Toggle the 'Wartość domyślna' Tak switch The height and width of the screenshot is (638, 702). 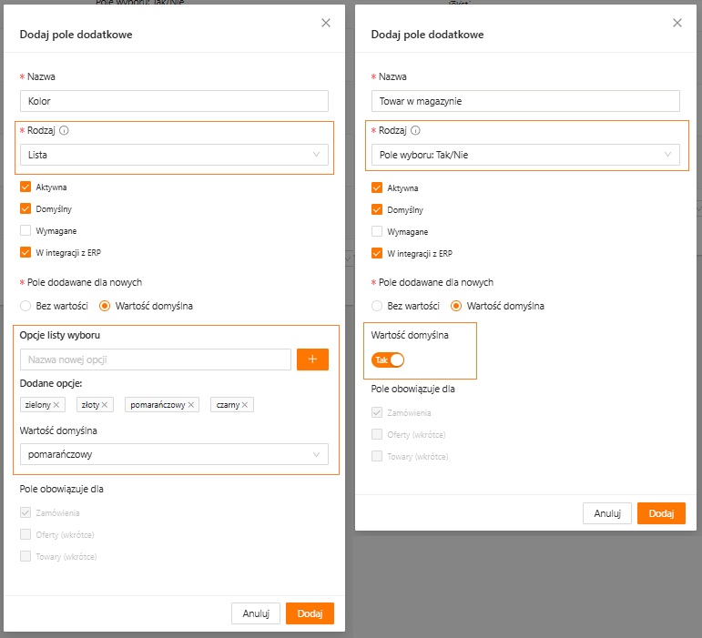tap(387, 360)
